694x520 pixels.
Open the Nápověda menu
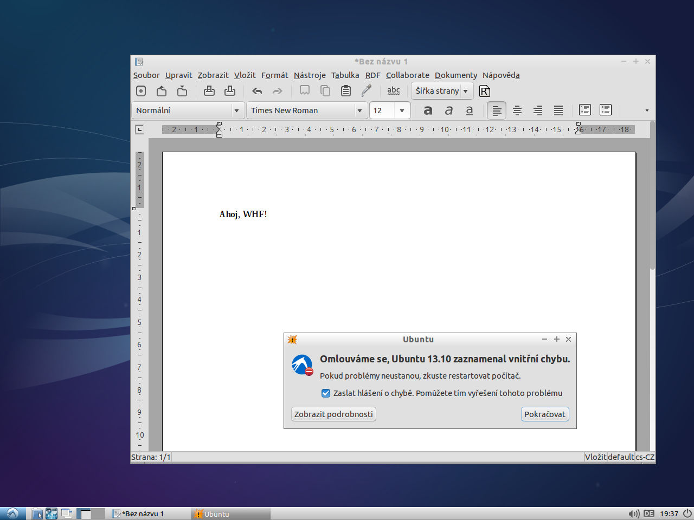tap(501, 75)
